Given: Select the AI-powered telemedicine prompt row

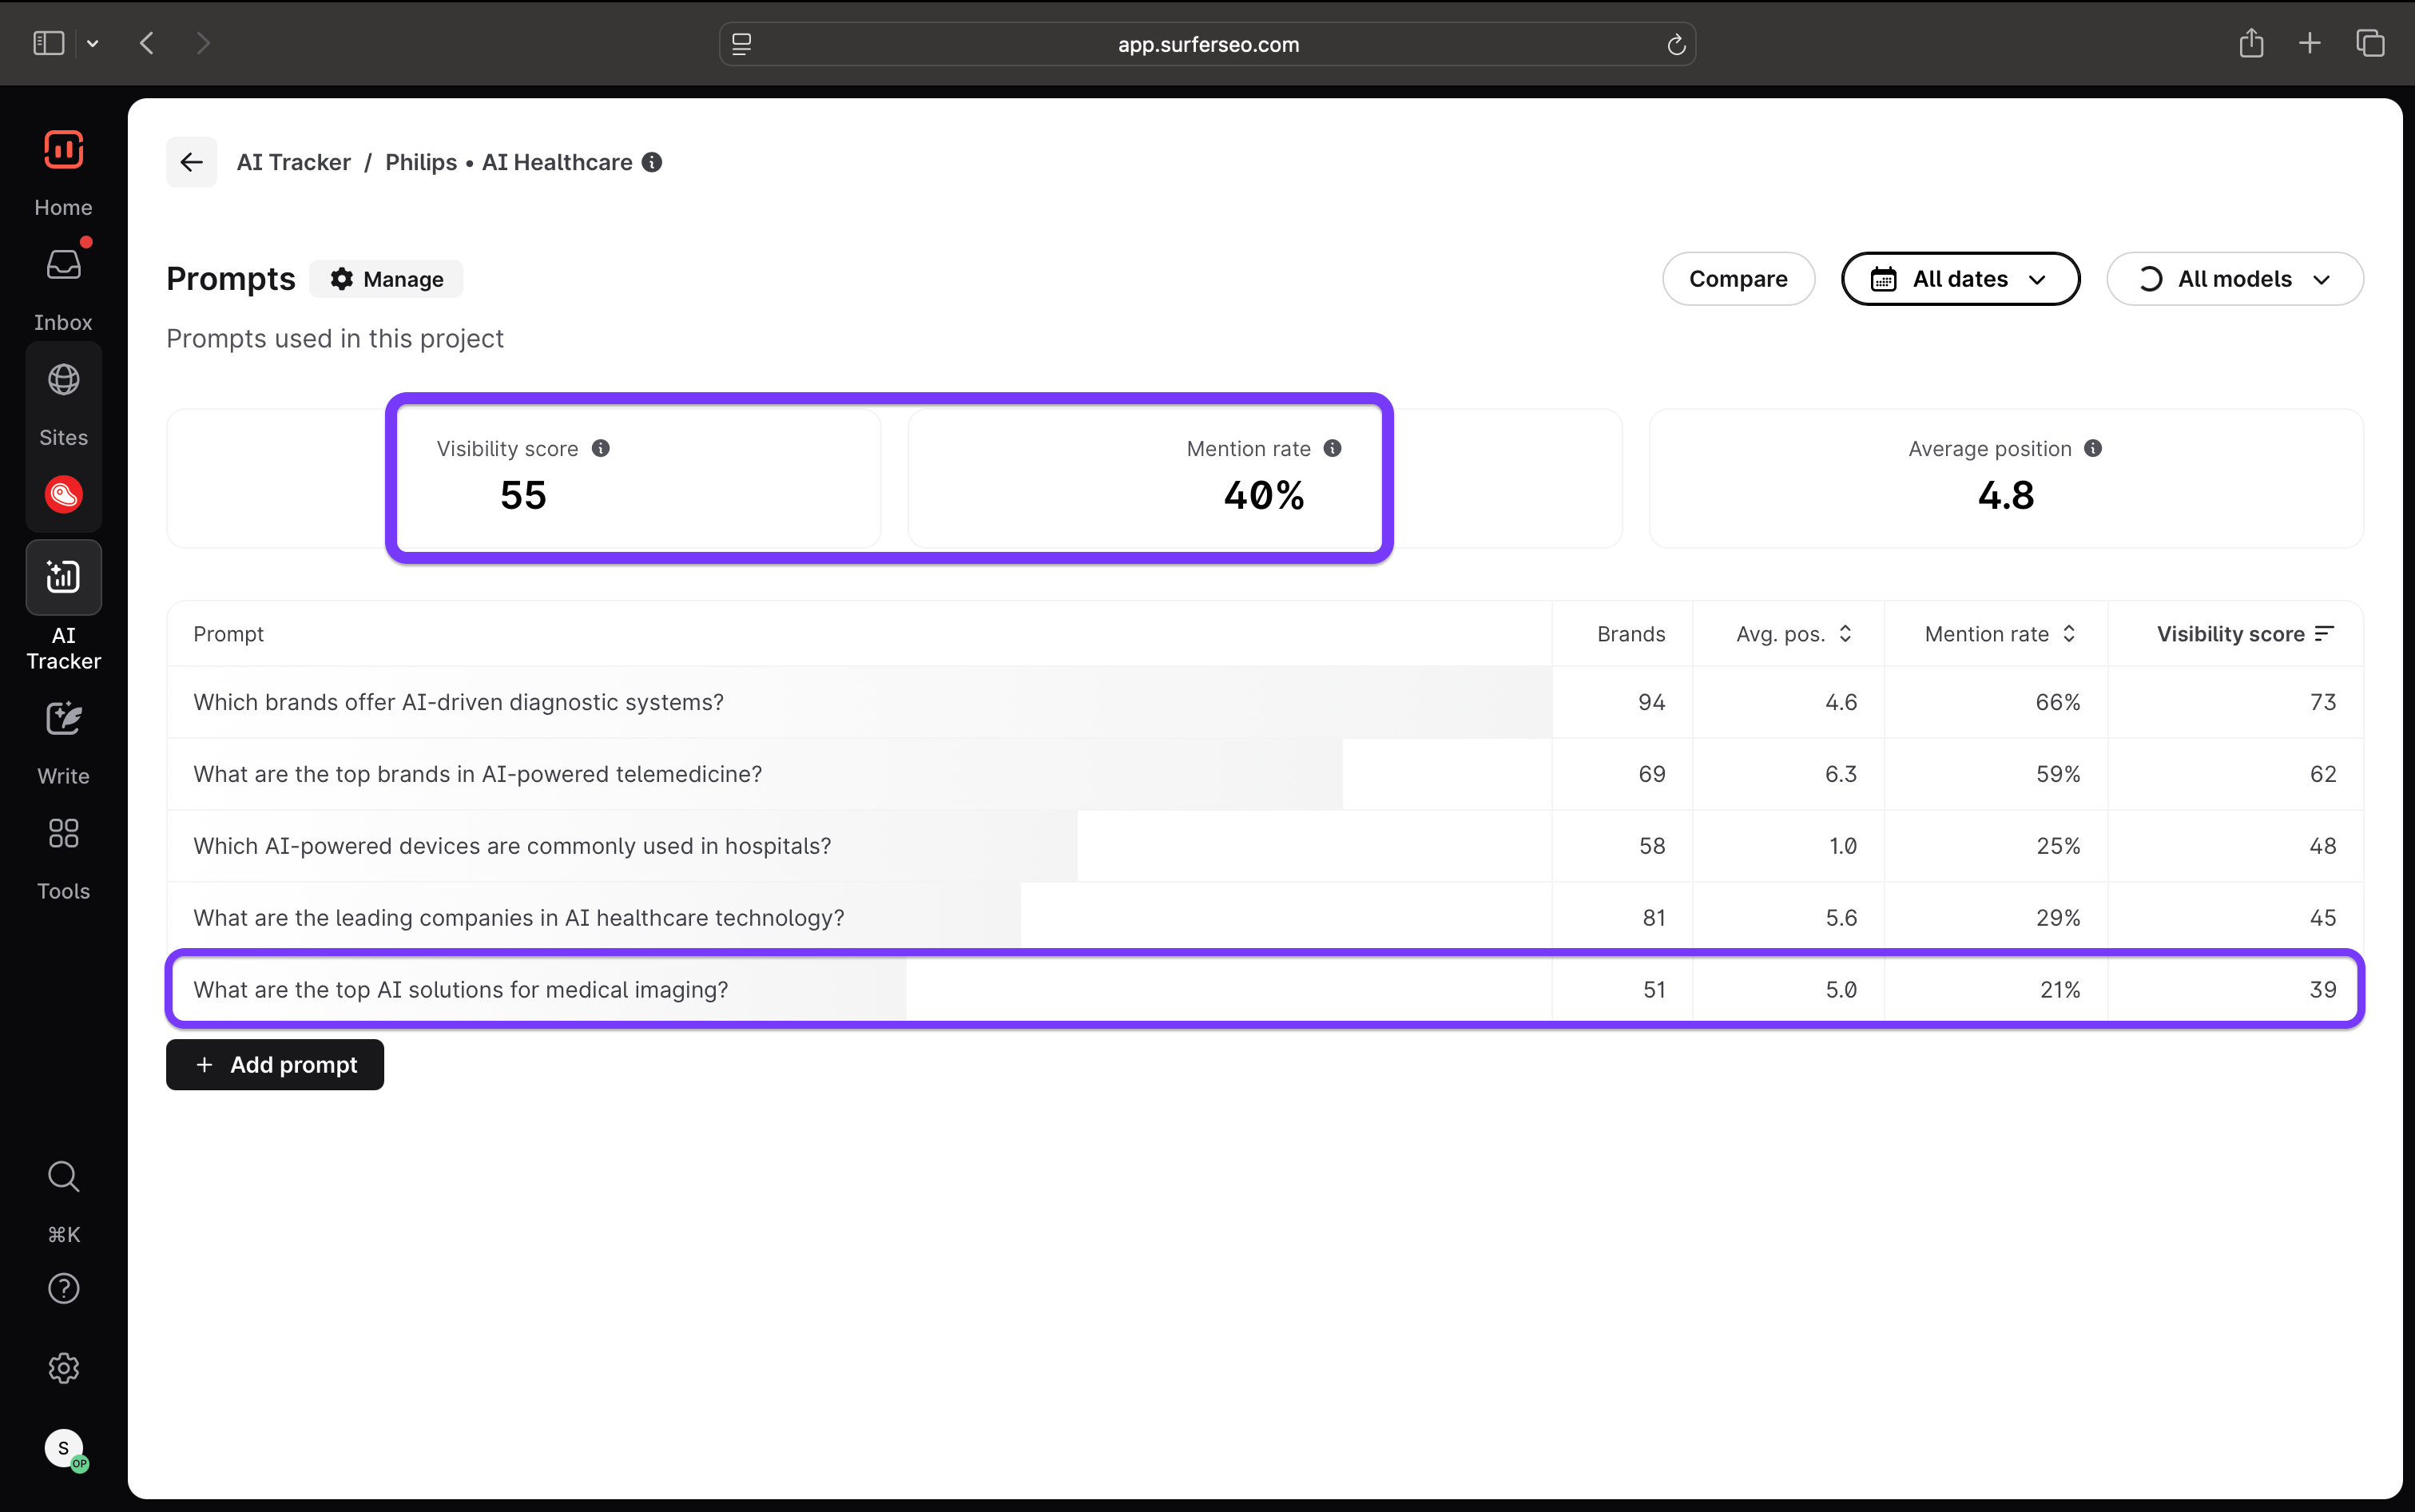Looking at the screenshot, I should click(477, 774).
